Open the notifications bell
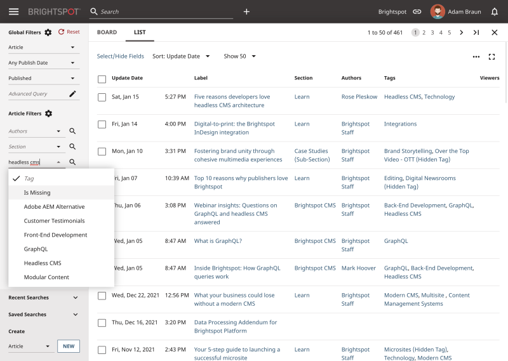Image resolution: width=508 pixels, height=361 pixels. click(x=494, y=11)
